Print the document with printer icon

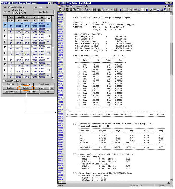pyautogui.click(x=71, y=10)
